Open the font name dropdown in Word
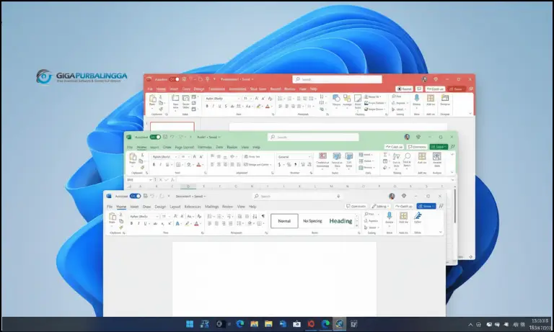Viewport: 554px width, 332px height. tap(157, 216)
